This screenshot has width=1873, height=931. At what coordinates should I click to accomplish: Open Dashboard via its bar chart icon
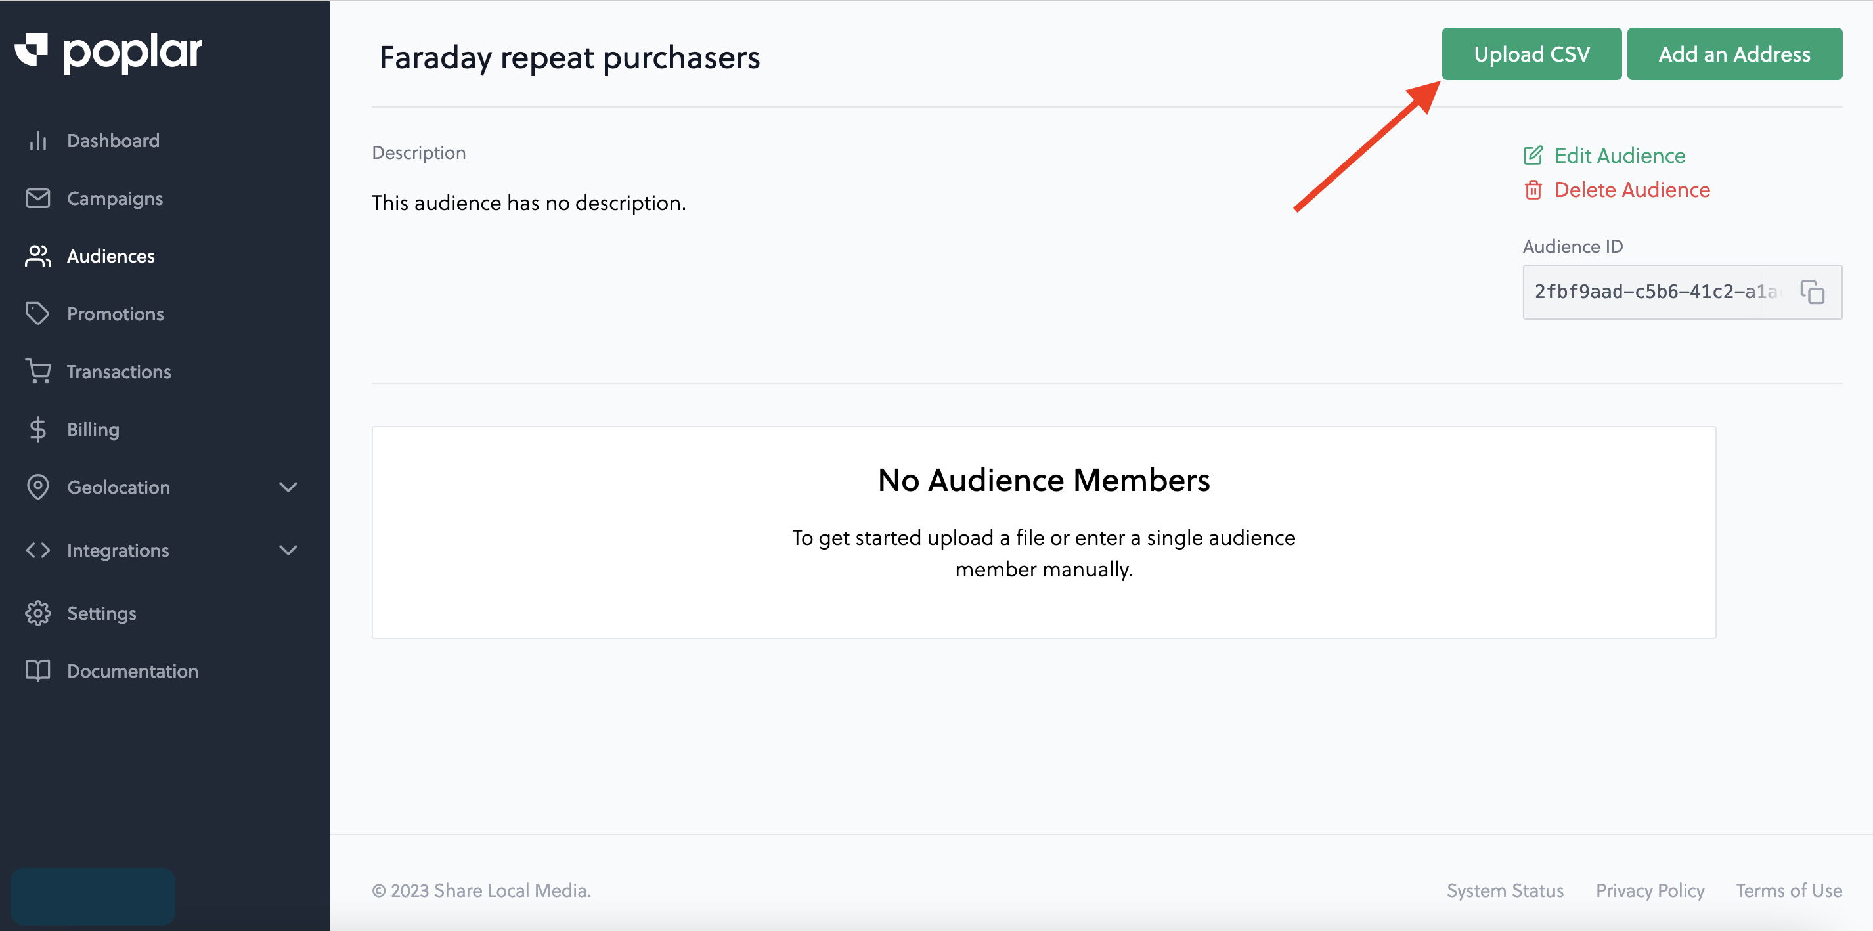click(x=38, y=141)
